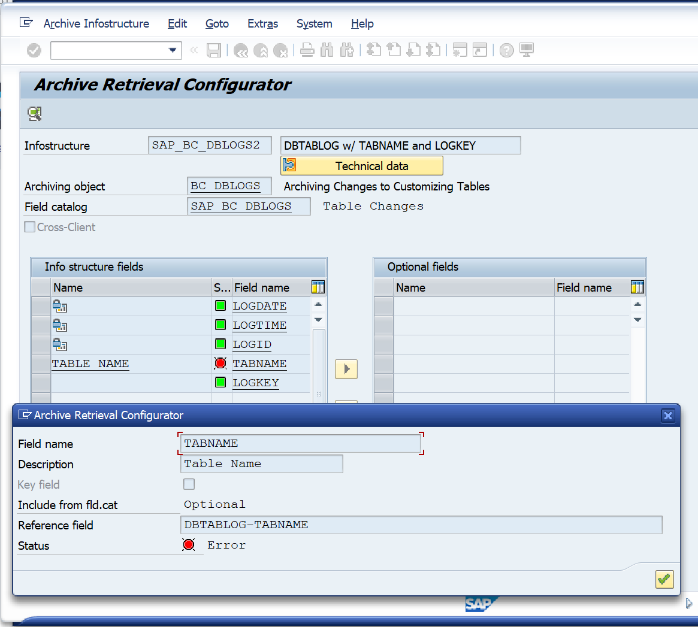This screenshot has height=627, width=698.
Task: Click scroll-down arrow of Info structure fields table
Action: coord(318,320)
